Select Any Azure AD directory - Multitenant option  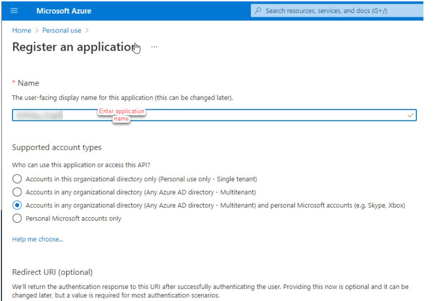(x=17, y=192)
